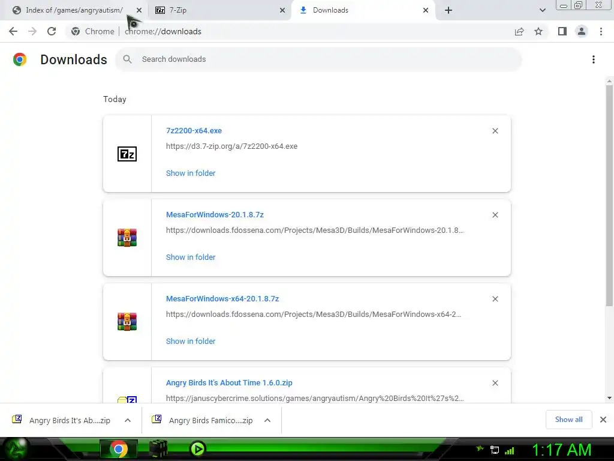
Task: Expand options for Angry Birds Famico....zip
Action: [267, 420]
